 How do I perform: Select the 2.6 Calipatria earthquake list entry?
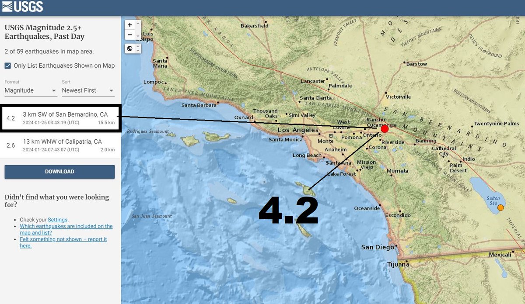[x=60, y=145]
